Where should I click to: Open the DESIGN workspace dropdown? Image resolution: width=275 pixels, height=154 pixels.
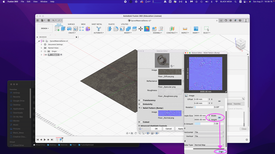45,28
